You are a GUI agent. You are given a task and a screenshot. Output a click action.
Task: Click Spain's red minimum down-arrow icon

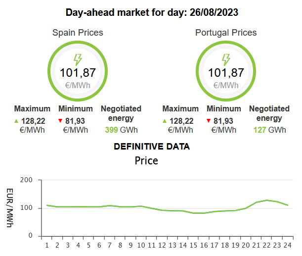click(x=60, y=121)
